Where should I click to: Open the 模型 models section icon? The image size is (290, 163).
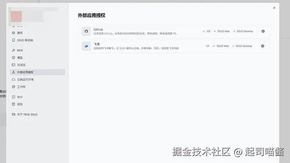(x=13, y=57)
